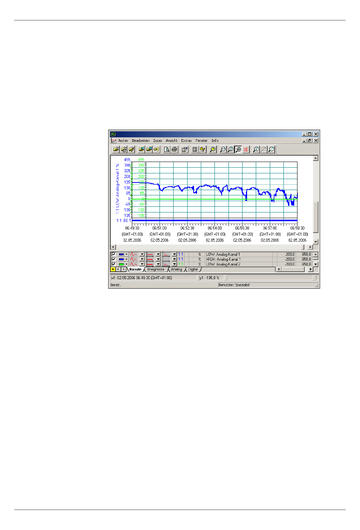Open line-style dropdown for LOW: Analog-Kanal 1
Viewport: 360px width, 530px height.
coord(158,255)
